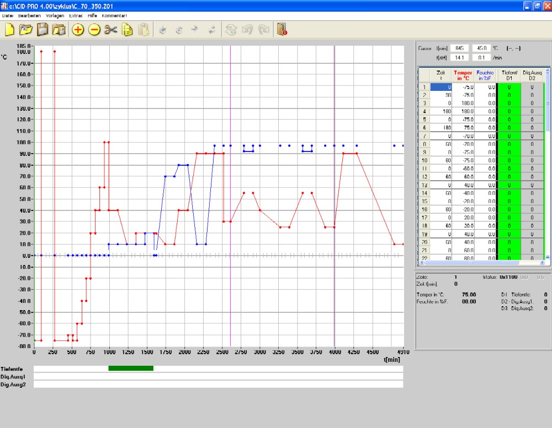Click the D2 cell in row 6

532,128
